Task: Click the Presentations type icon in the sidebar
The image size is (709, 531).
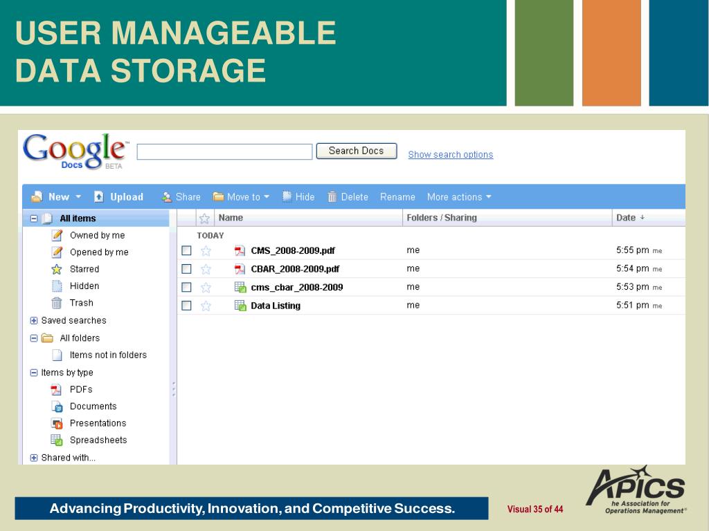Action: [x=57, y=424]
